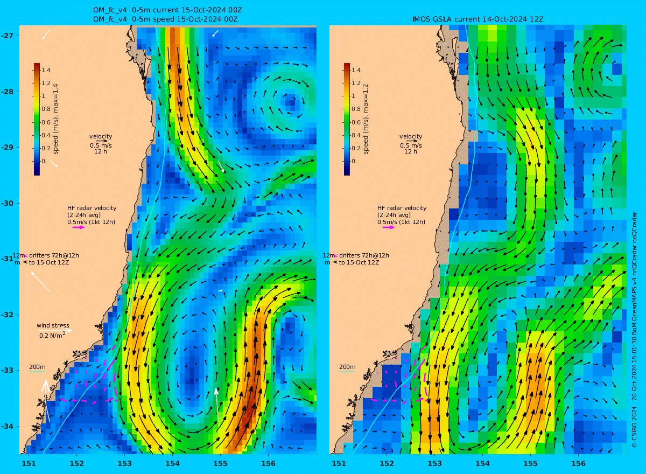Click the OM_fc_v4 0-5m speed title line
This screenshot has width=646, height=474.
(x=165, y=19)
